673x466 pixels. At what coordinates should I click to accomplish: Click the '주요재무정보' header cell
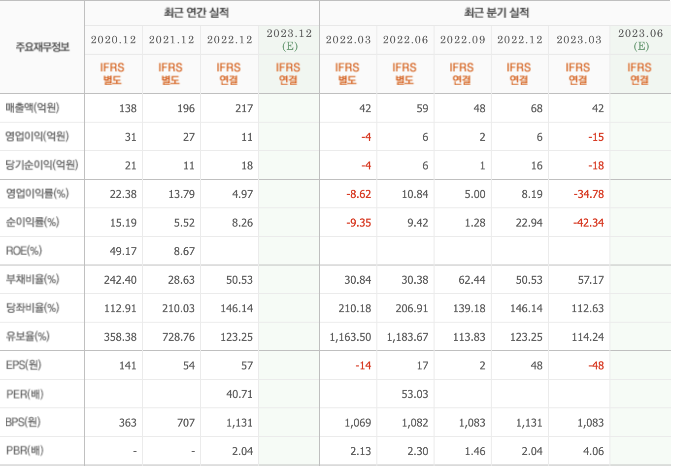point(42,47)
